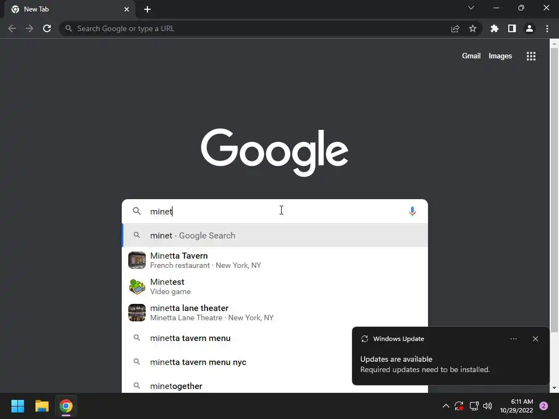Choose the Minetta Tavern suggestion
The image size is (559, 419).
(x=275, y=260)
